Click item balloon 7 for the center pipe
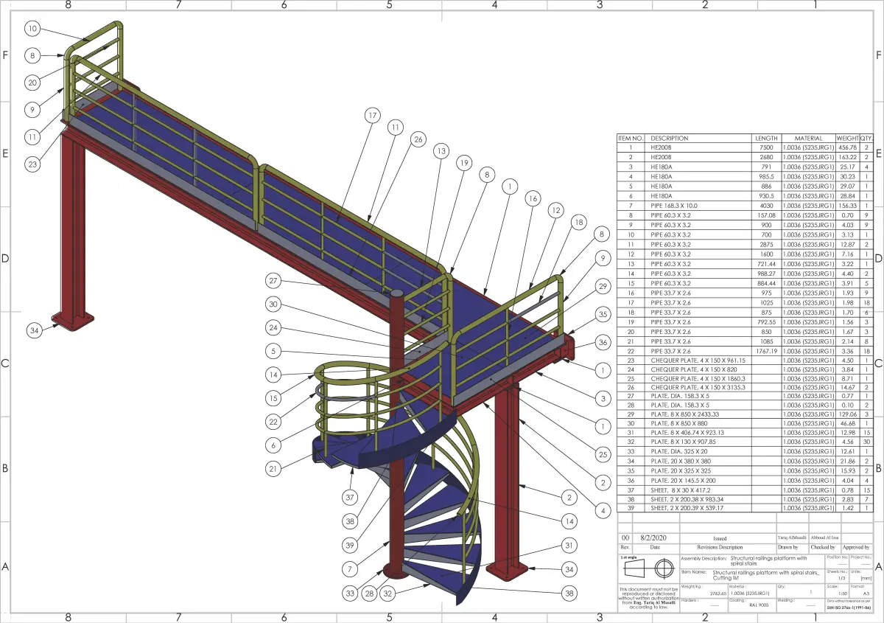 350,569
